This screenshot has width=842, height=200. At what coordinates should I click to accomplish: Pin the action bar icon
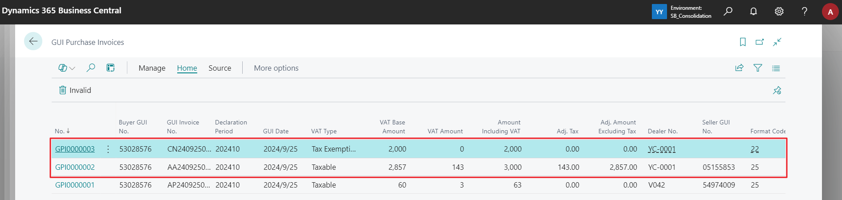[x=777, y=90]
